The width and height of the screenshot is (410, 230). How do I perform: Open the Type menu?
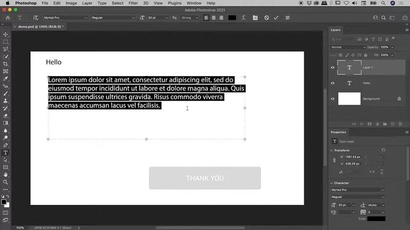(102, 3)
